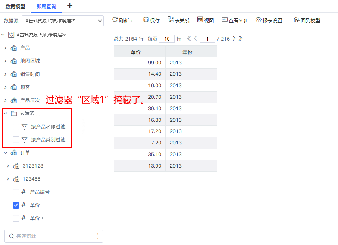Click the plus icon to add tab
338x245 pixels.
tap(70, 6)
